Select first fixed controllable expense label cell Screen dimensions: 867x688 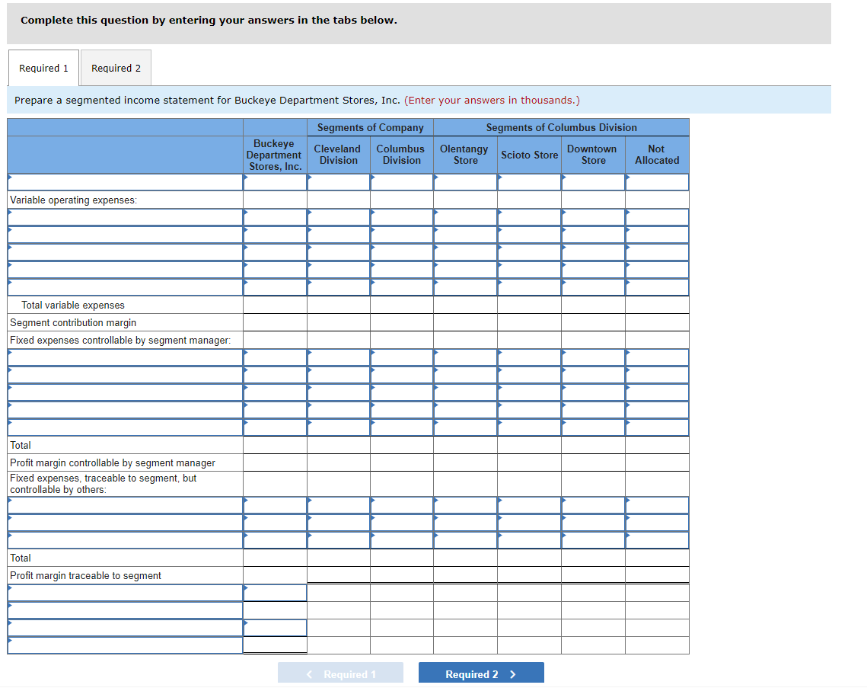(x=126, y=357)
